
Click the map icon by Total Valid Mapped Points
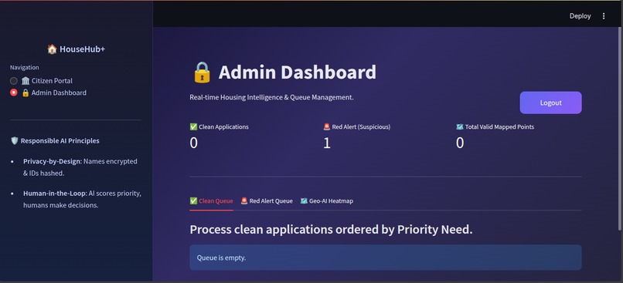pyautogui.click(x=460, y=126)
